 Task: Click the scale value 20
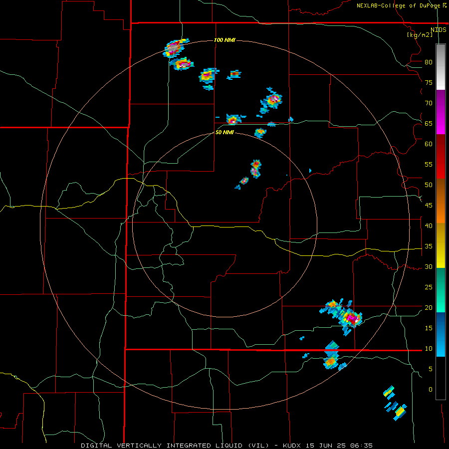[x=429, y=307]
